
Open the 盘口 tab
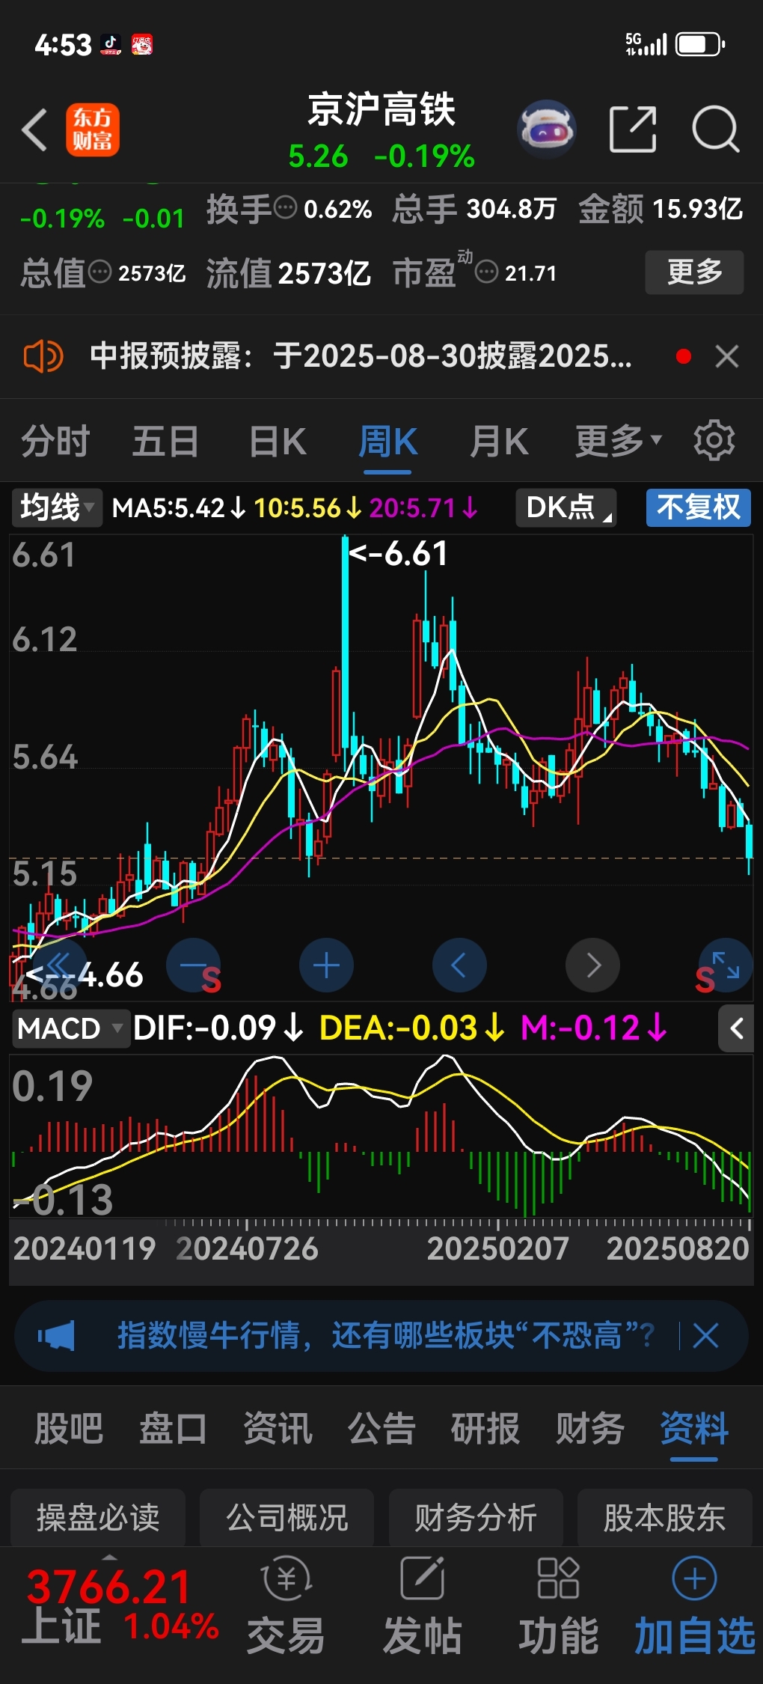pyautogui.click(x=173, y=1428)
